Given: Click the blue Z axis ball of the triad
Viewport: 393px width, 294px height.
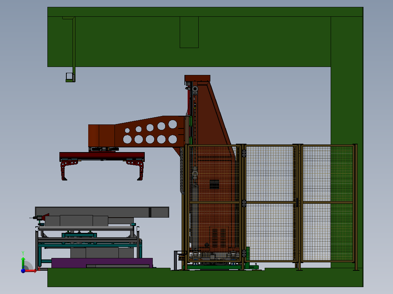Looking at the screenshot, I should [x=23, y=271].
